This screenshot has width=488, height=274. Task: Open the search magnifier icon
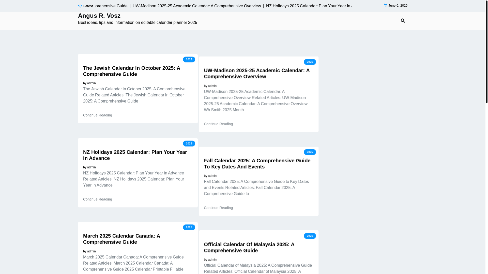tap(403, 21)
